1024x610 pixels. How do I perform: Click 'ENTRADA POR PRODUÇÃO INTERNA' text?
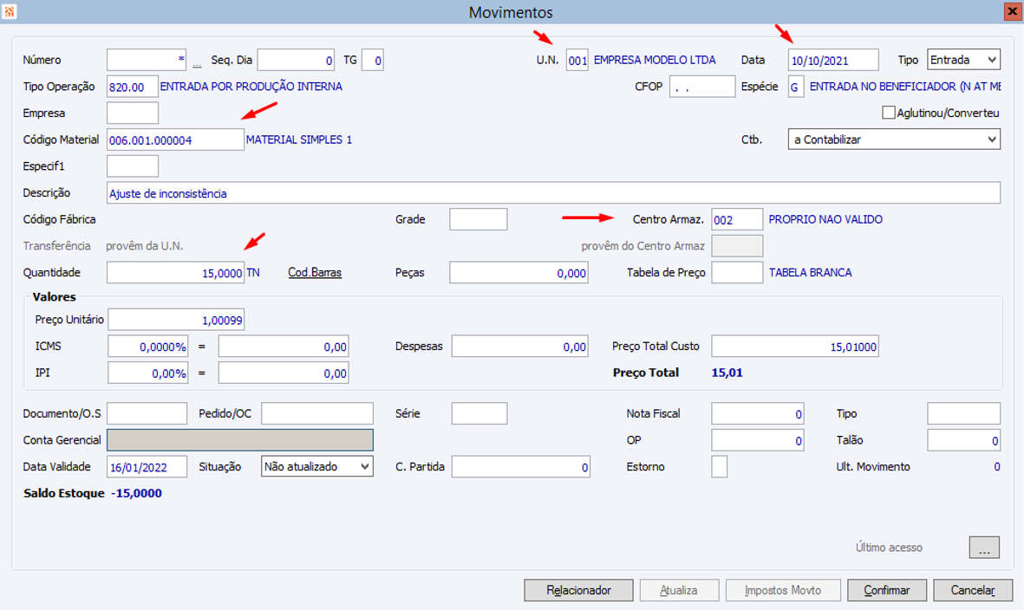(x=251, y=86)
